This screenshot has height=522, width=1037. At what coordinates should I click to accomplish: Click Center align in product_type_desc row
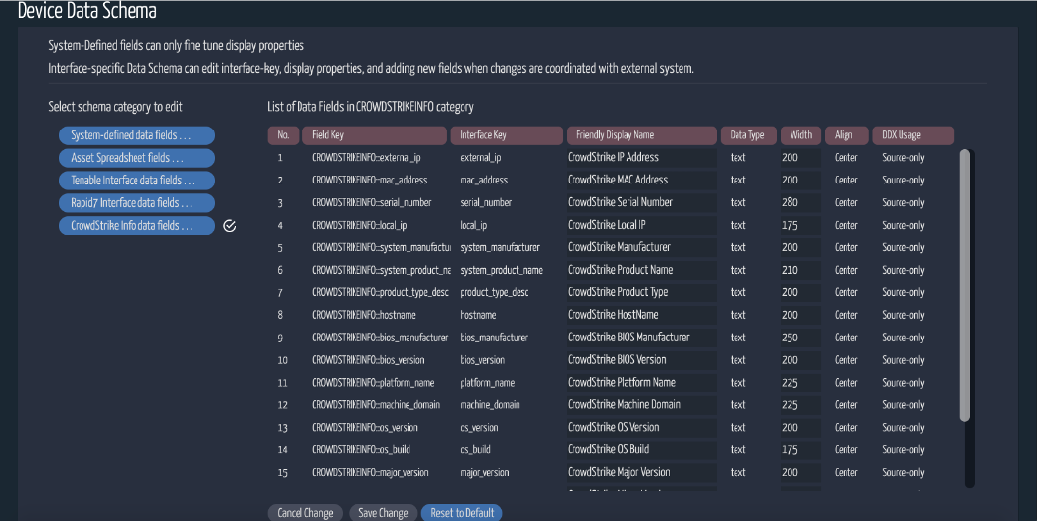(x=846, y=292)
